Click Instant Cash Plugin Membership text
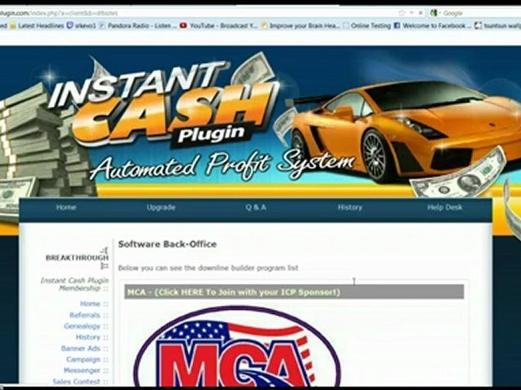 (74, 284)
